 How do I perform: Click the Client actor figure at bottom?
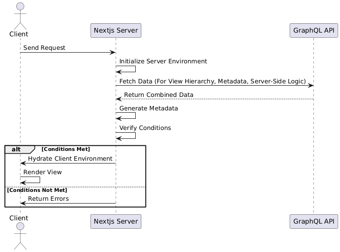20,237
